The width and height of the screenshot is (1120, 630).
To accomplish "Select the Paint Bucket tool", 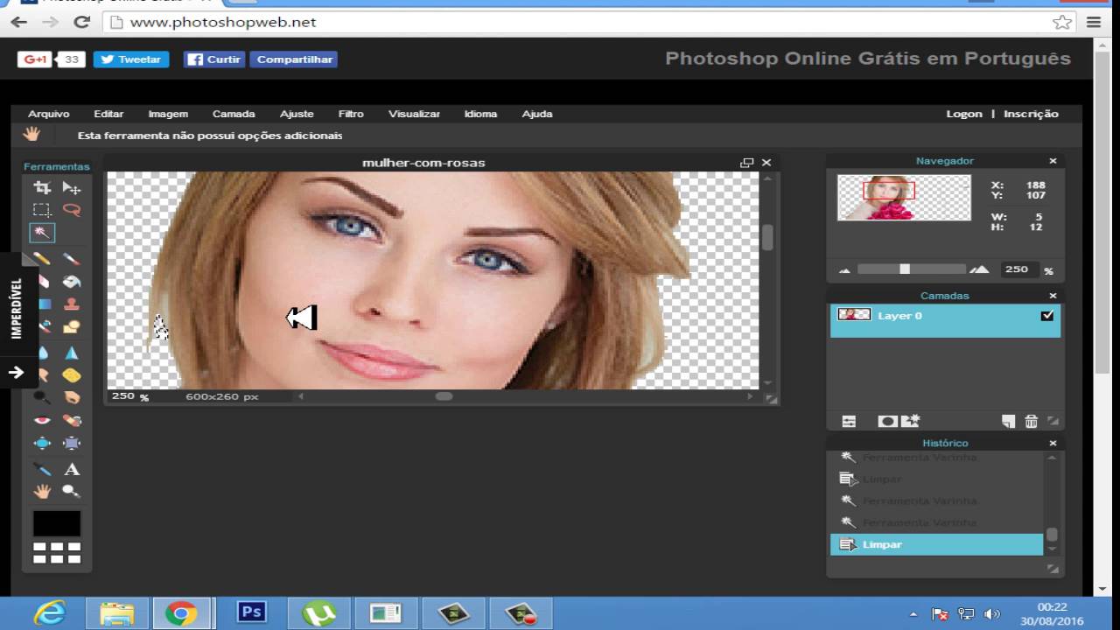I will pyautogui.click(x=72, y=282).
